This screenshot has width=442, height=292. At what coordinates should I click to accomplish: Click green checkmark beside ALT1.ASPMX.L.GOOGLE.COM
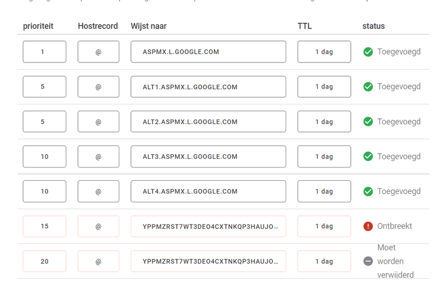click(x=368, y=87)
